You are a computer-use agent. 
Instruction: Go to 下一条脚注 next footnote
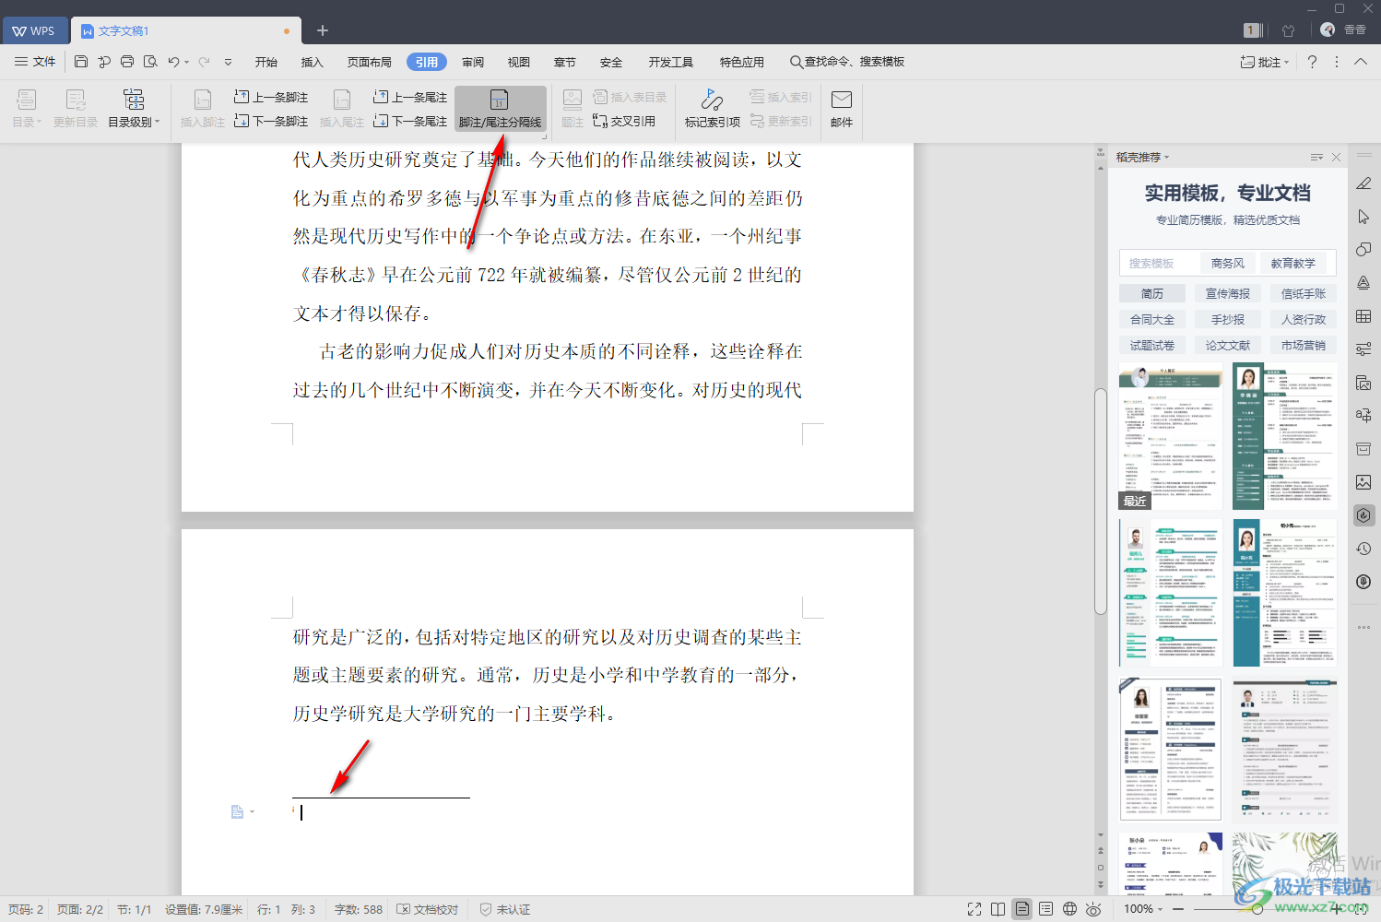point(271,121)
